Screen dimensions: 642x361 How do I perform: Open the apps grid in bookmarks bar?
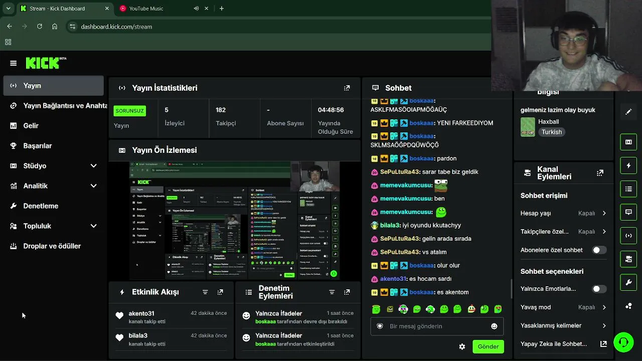tap(8, 42)
